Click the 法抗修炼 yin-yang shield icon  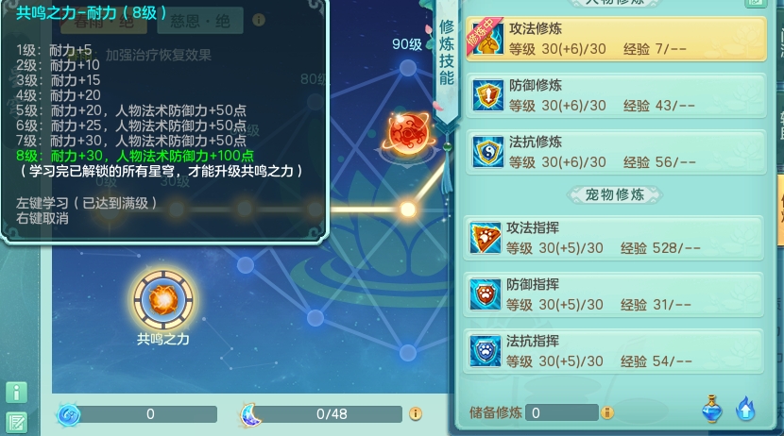[x=487, y=152]
